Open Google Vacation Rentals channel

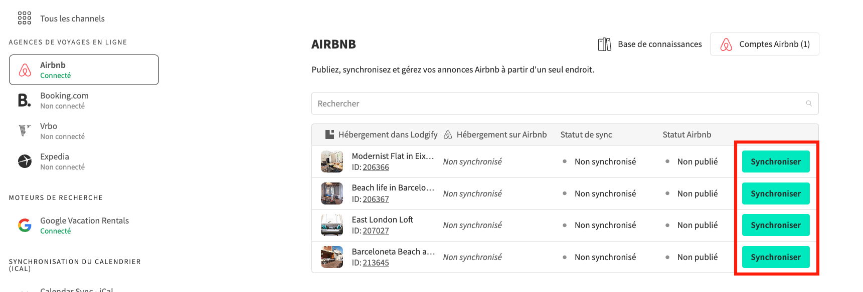click(x=84, y=225)
